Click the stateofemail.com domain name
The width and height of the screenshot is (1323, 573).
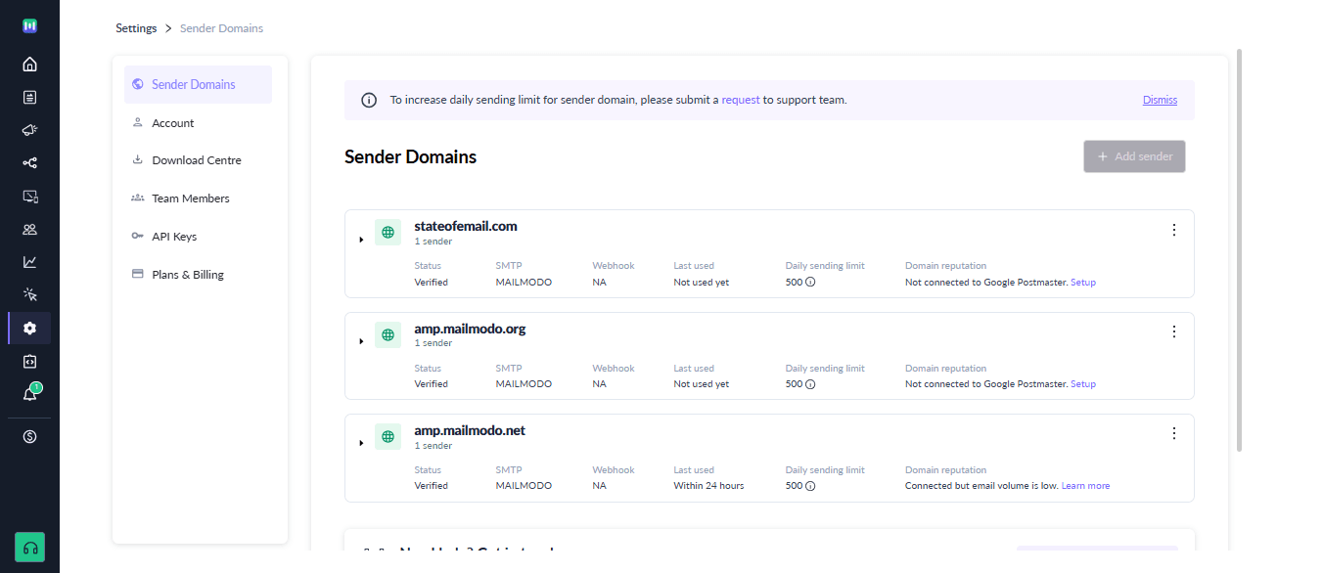466,226
